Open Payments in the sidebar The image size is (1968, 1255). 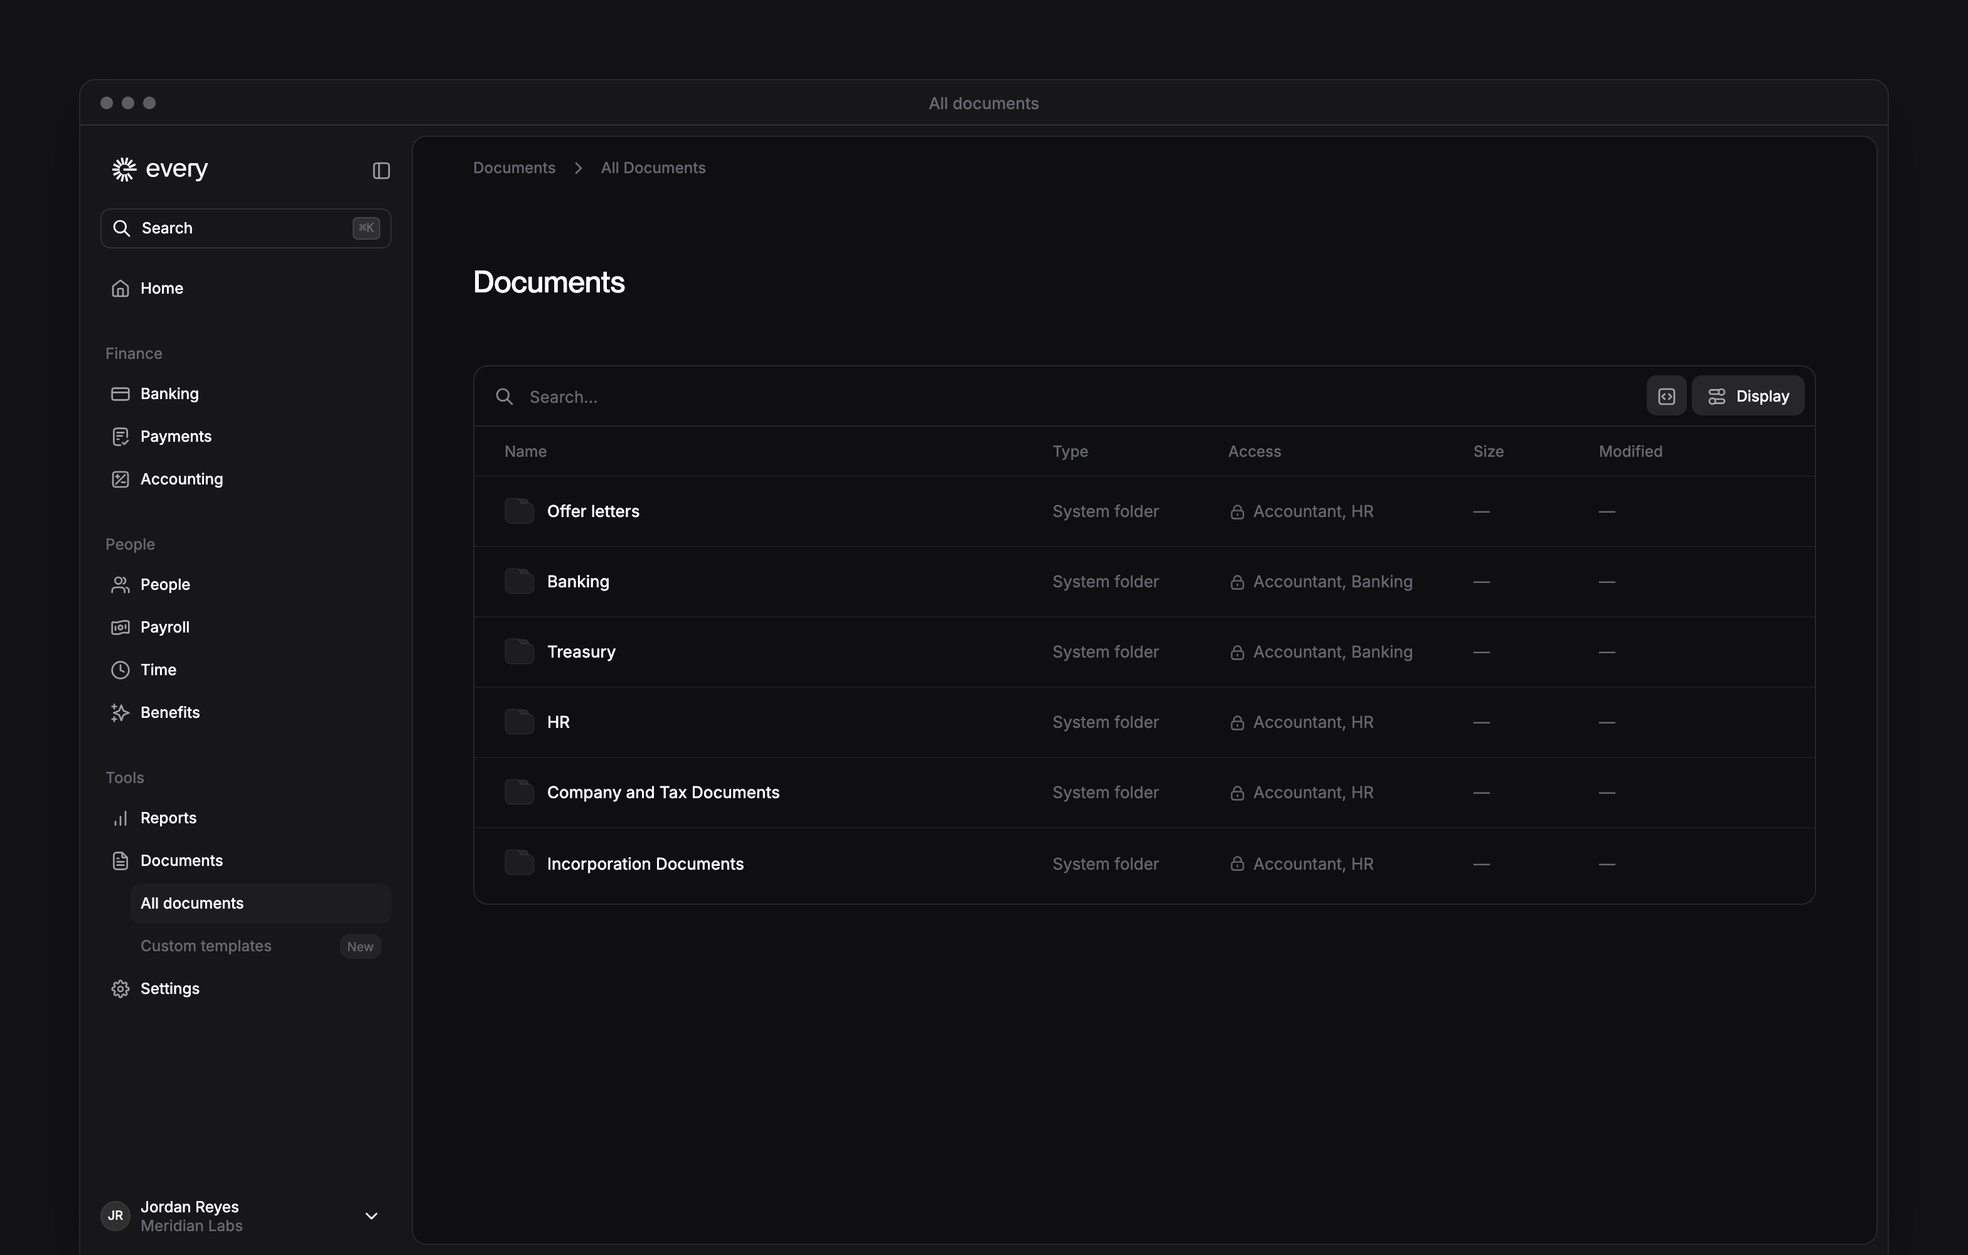point(245,436)
